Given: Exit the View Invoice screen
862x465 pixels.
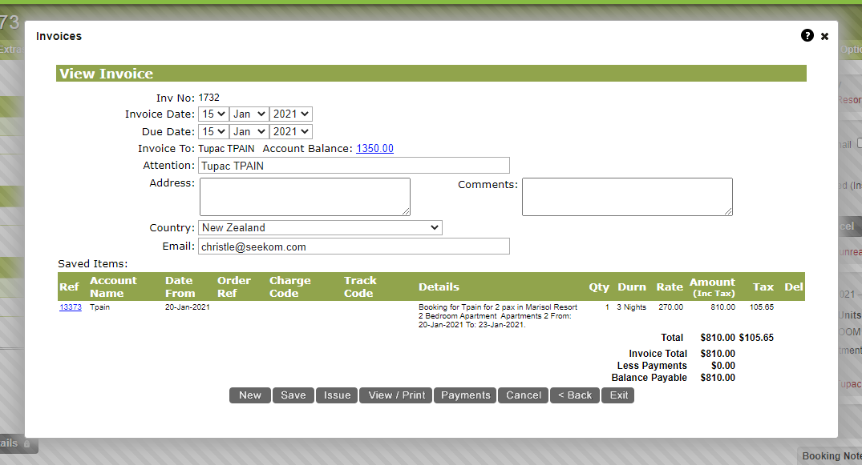Looking at the screenshot, I should click(x=617, y=395).
